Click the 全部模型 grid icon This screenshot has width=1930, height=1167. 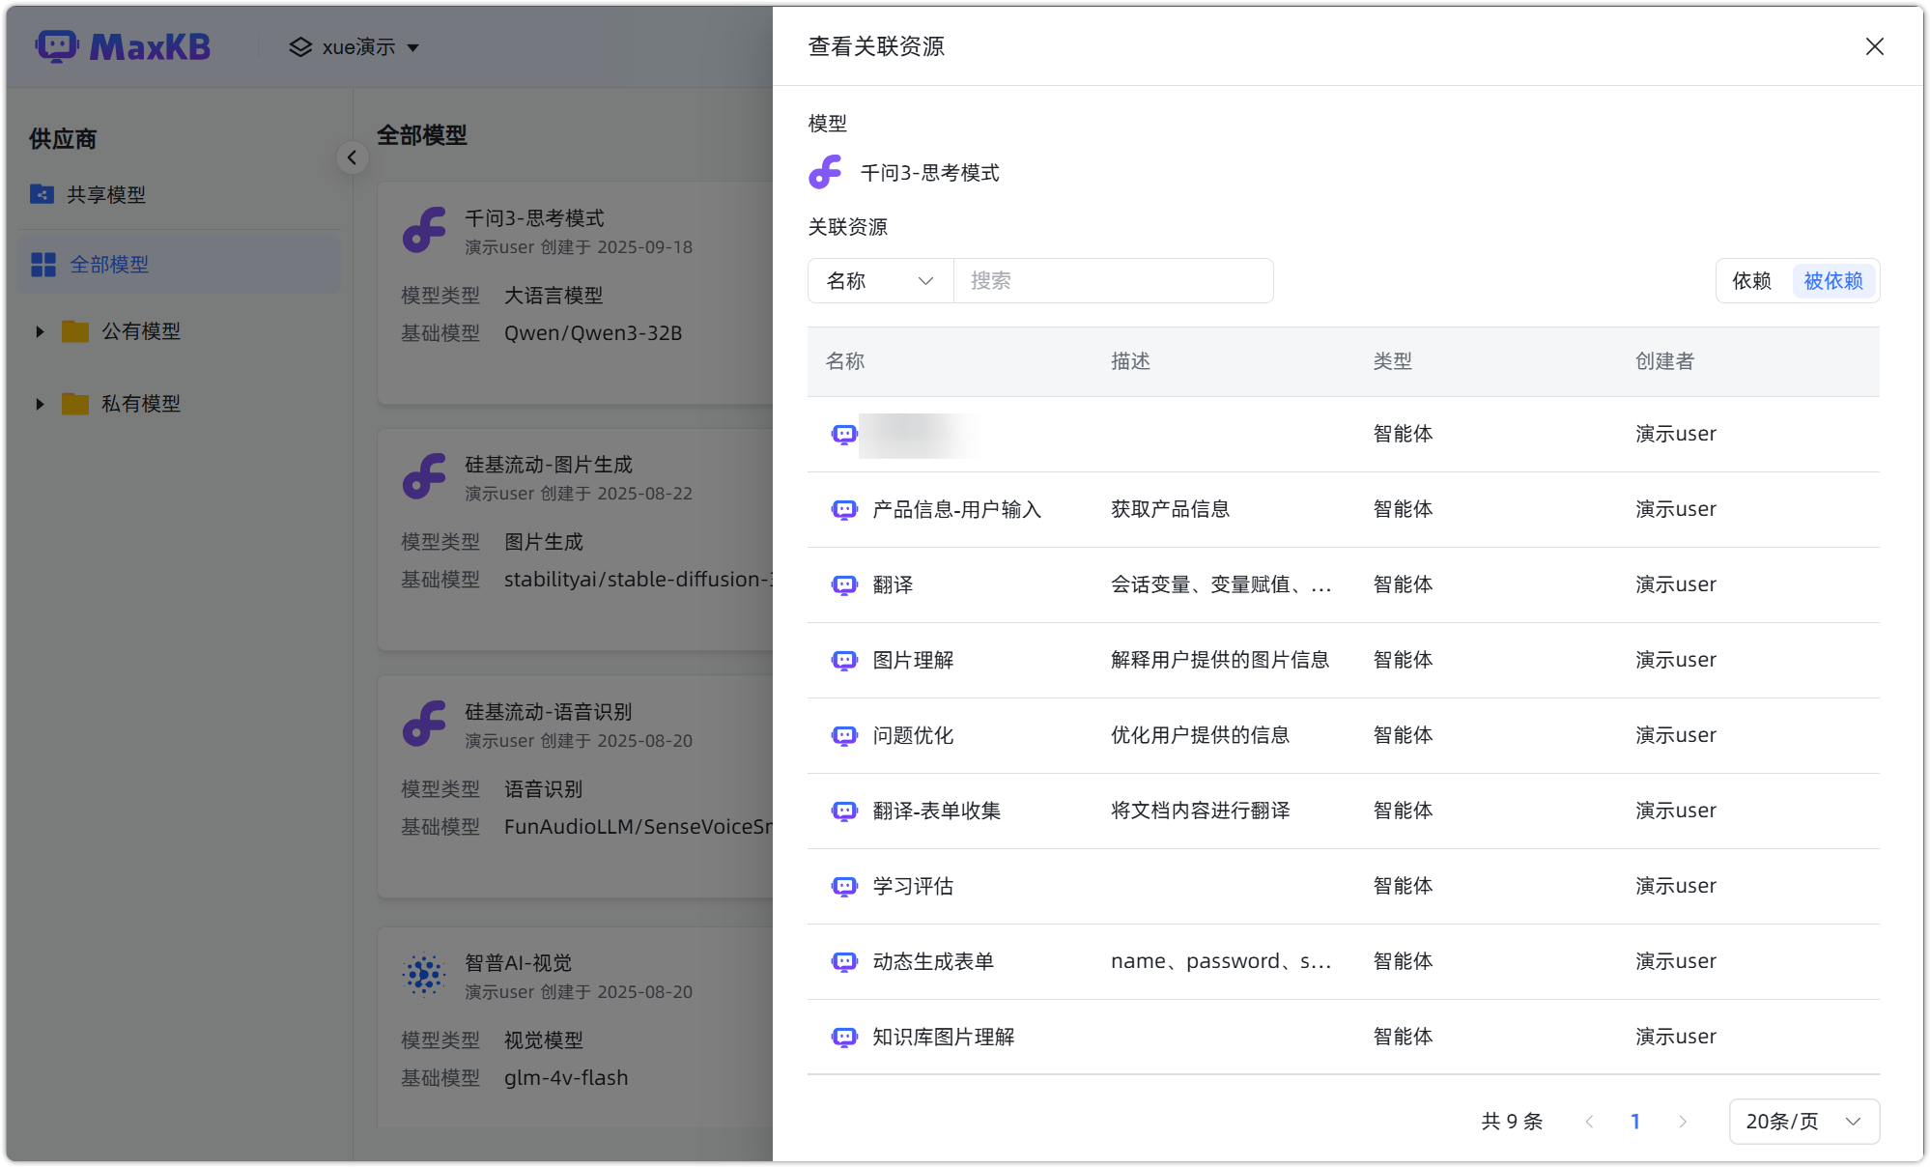(43, 265)
